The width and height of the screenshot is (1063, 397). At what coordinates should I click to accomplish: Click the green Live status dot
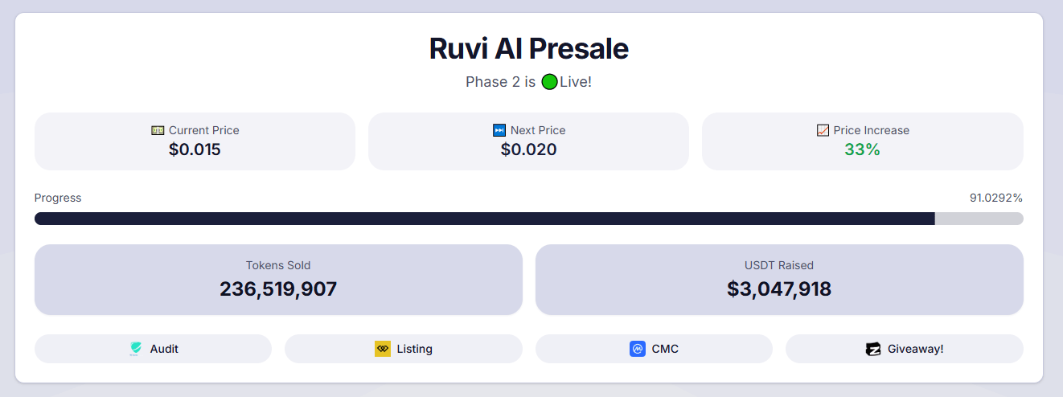[549, 82]
